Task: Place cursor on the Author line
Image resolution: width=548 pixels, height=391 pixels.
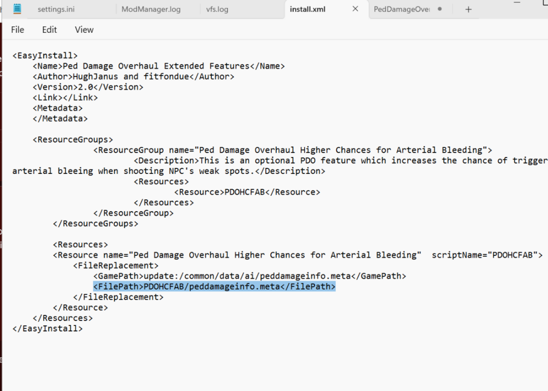Action: click(133, 77)
